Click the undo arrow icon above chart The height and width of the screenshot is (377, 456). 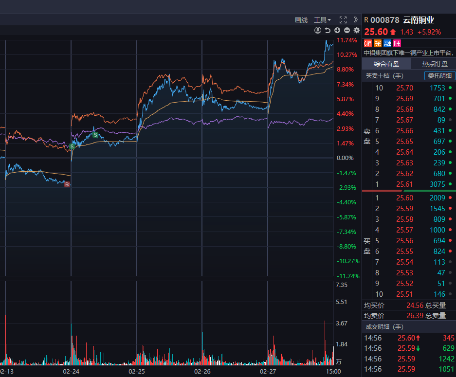point(328,31)
